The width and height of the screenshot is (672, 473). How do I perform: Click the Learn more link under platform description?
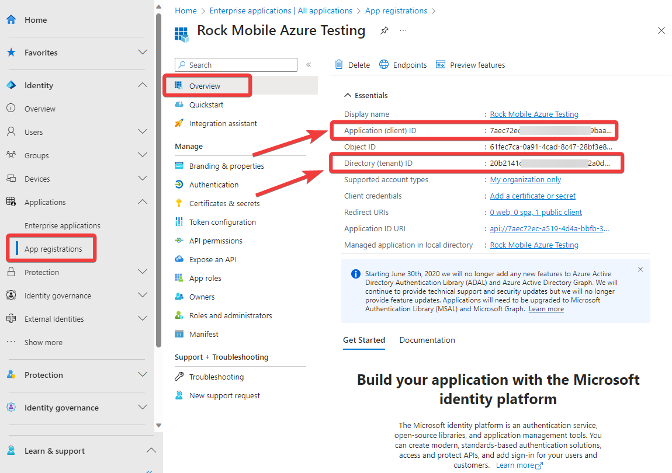tap(519, 465)
